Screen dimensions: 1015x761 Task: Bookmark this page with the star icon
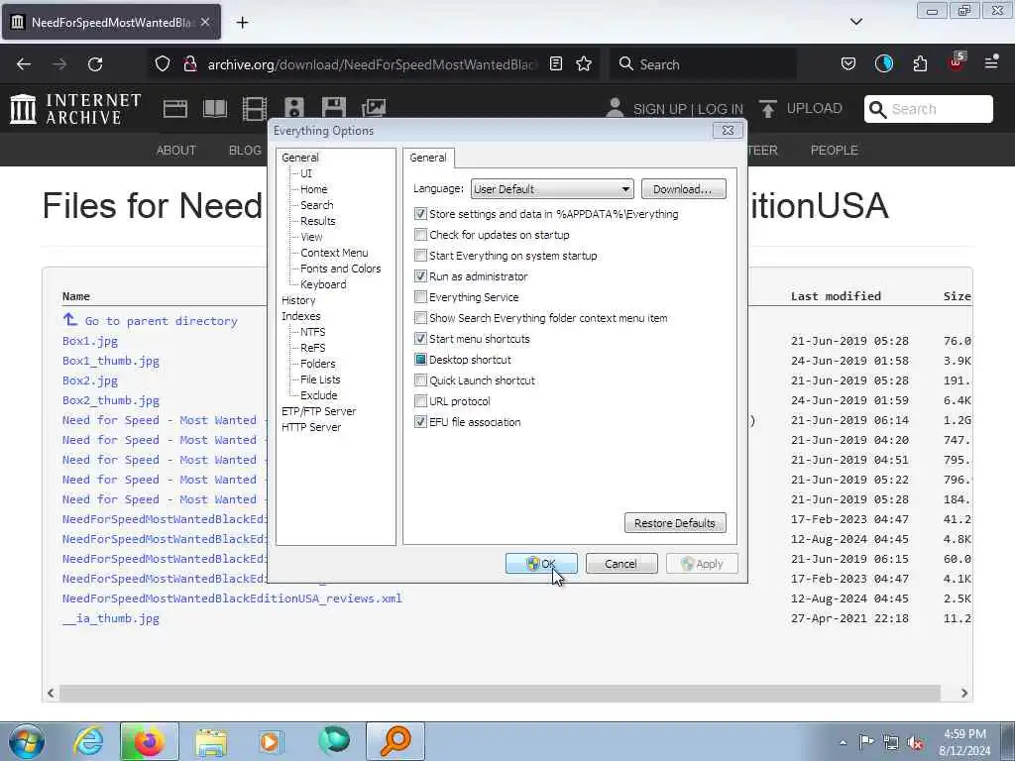[584, 64]
